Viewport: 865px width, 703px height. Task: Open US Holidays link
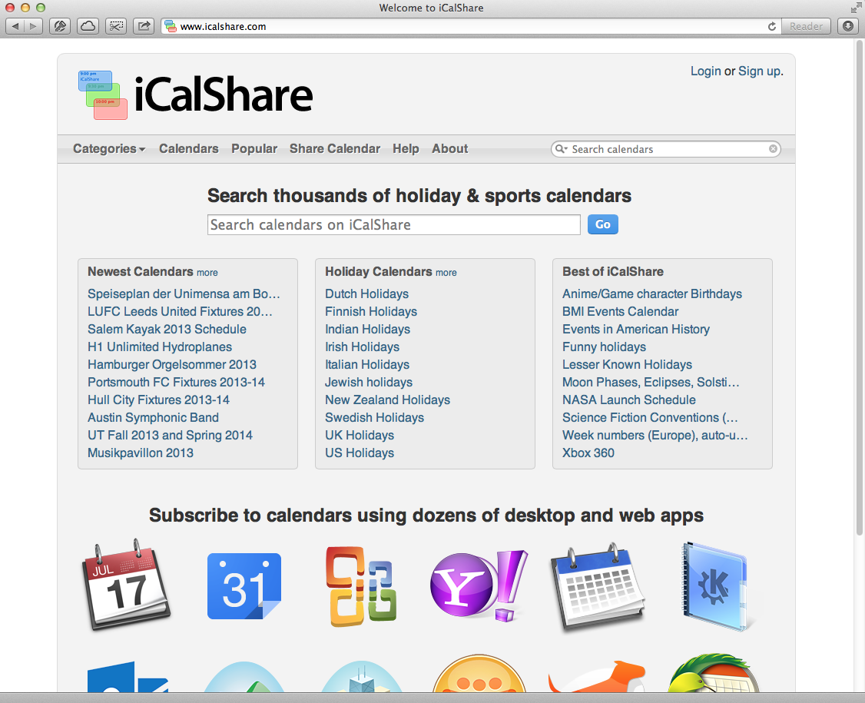pyautogui.click(x=360, y=453)
